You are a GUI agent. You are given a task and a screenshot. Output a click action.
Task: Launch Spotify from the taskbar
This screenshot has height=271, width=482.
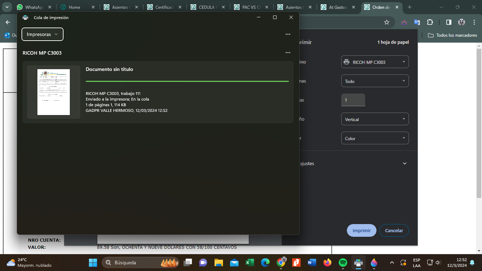point(343,263)
